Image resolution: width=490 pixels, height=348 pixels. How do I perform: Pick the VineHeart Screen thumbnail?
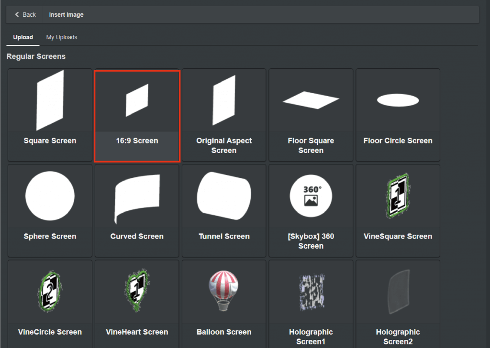pyautogui.click(x=137, y=292)
